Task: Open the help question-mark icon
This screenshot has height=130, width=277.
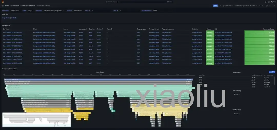Action: click(265, 2)
